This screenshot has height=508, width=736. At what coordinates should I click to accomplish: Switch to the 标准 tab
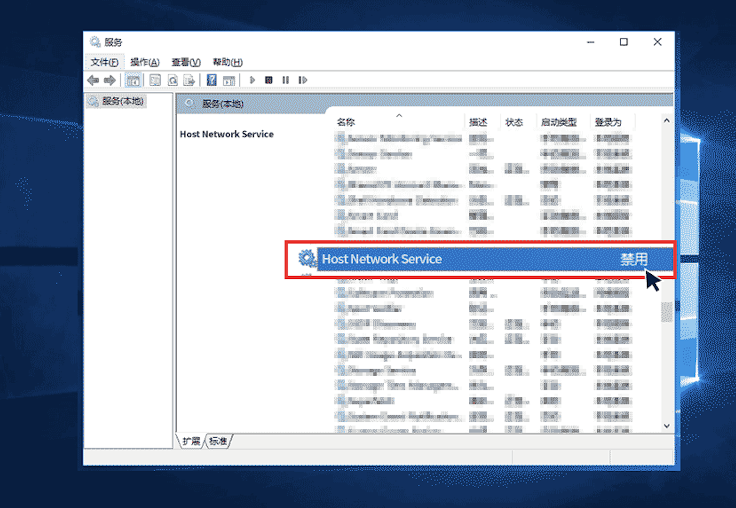[218, 442]
